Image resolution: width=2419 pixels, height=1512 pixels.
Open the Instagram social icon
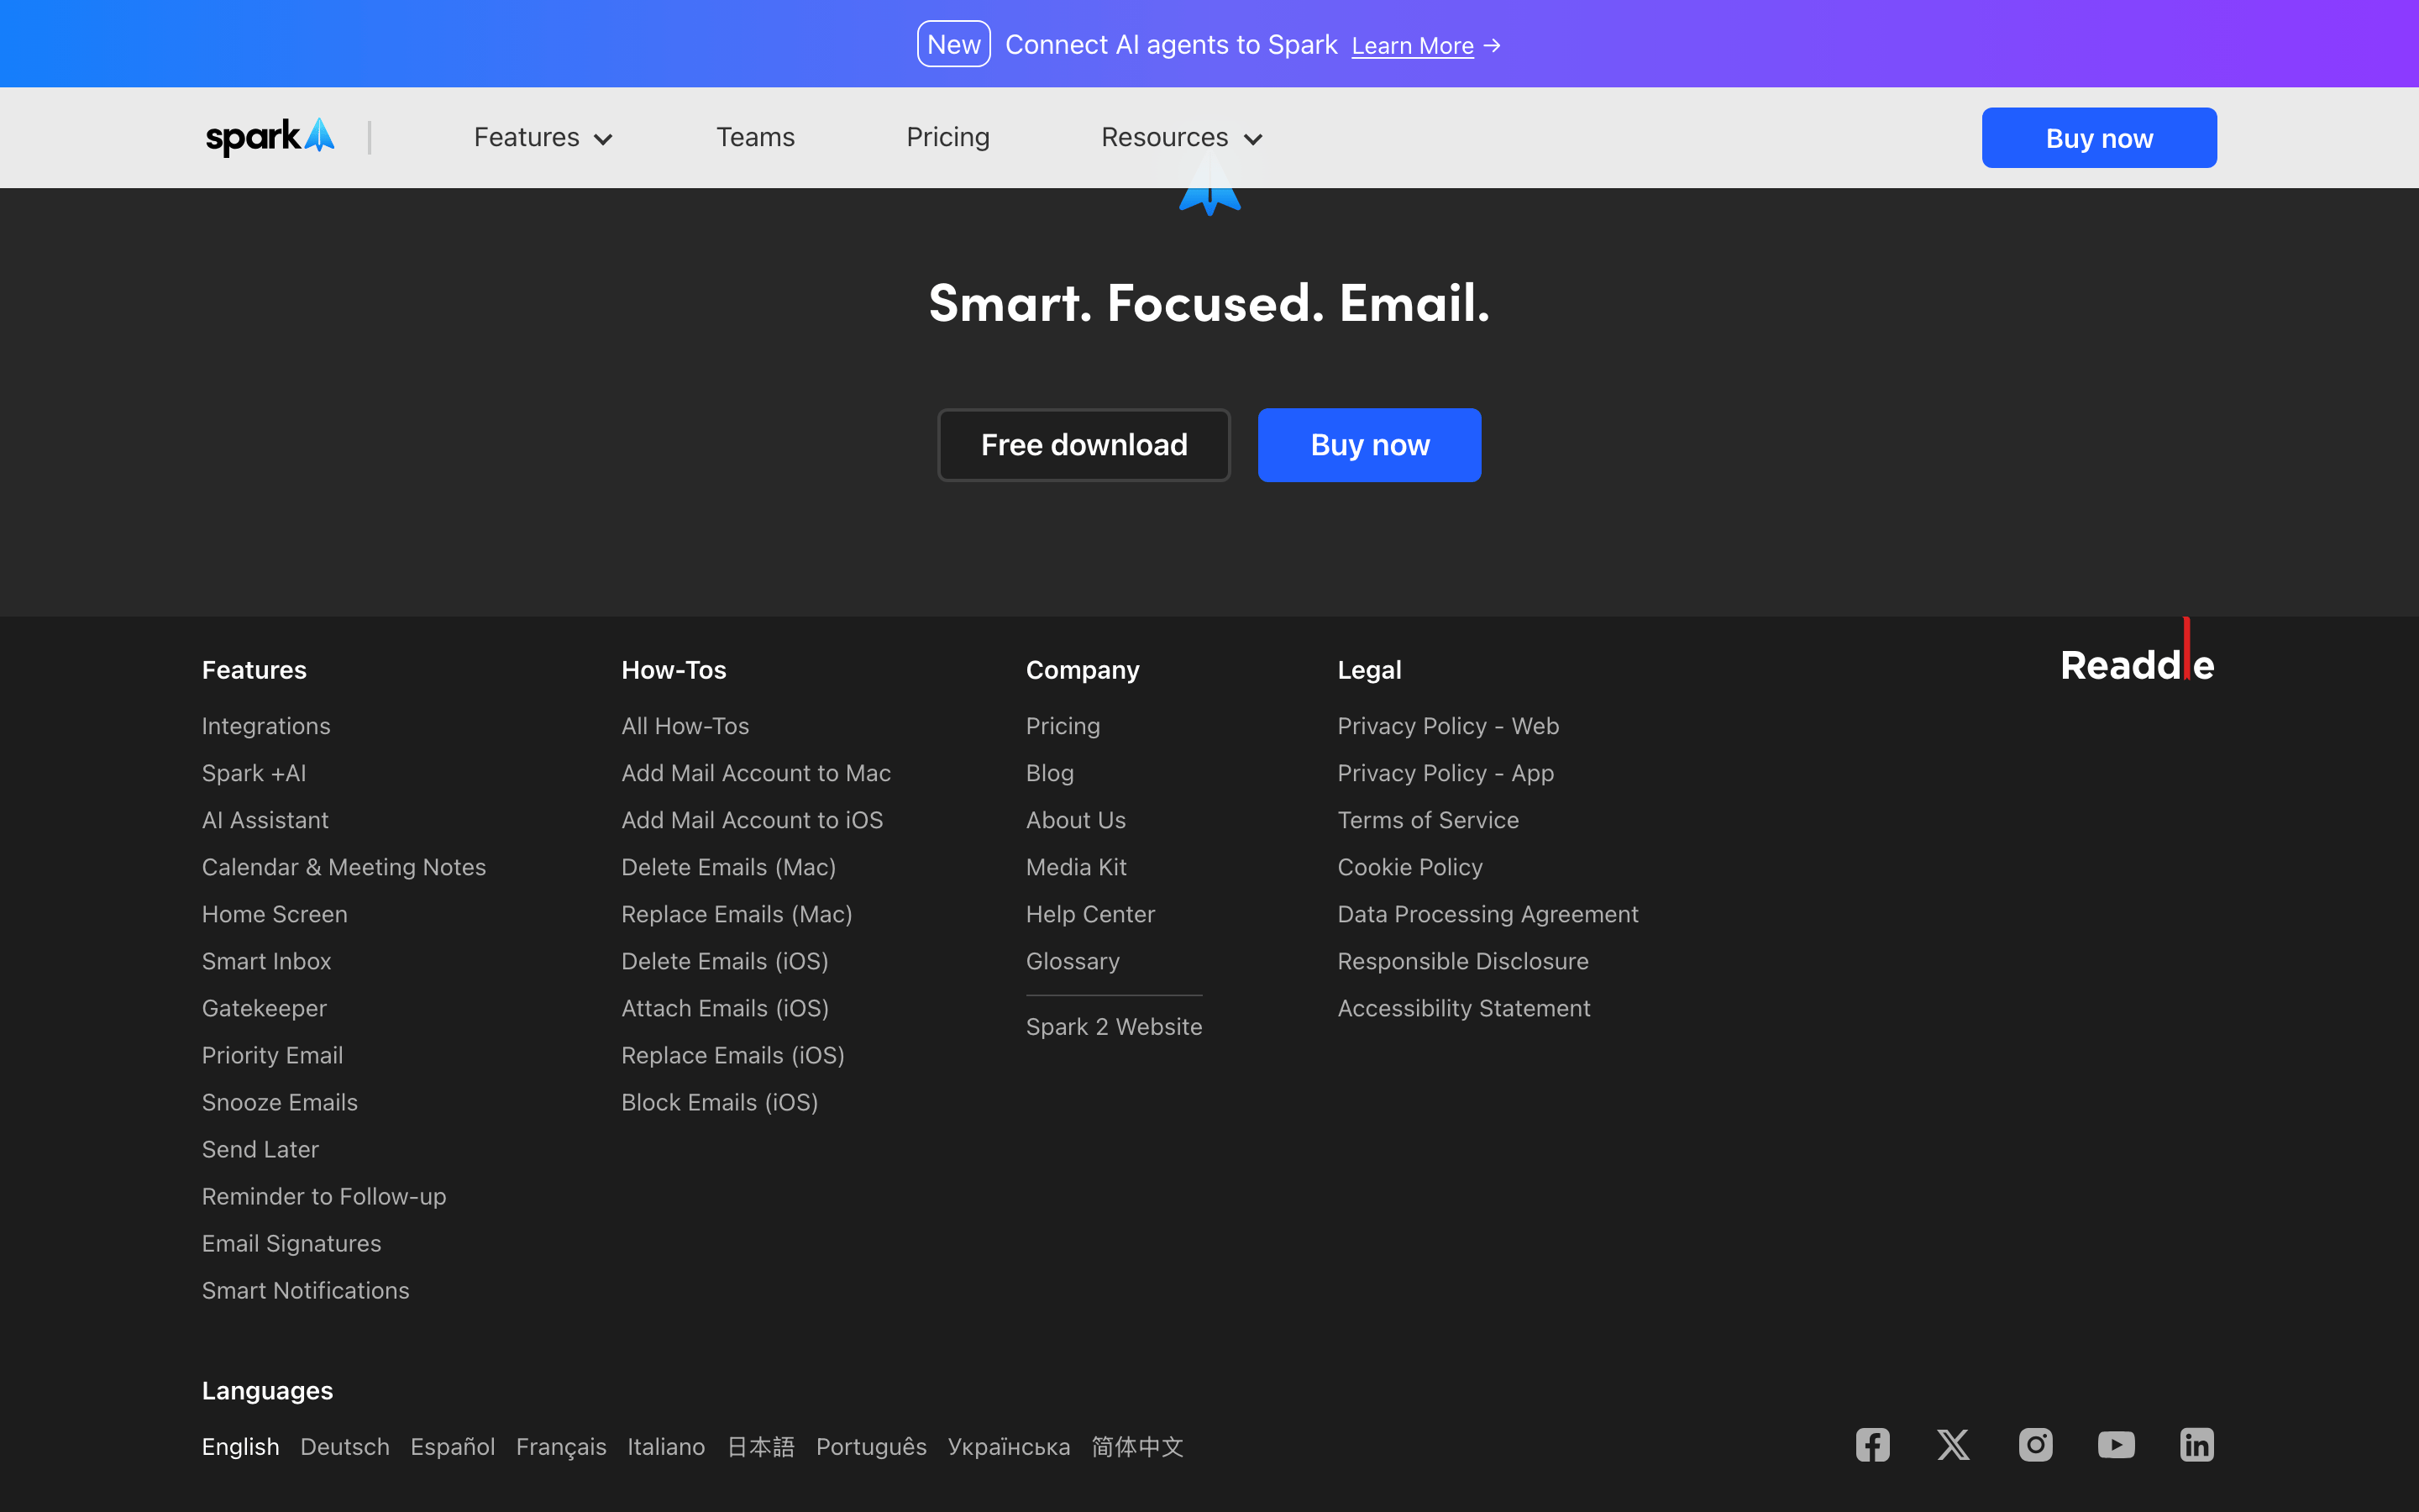pos(2035,1445)
